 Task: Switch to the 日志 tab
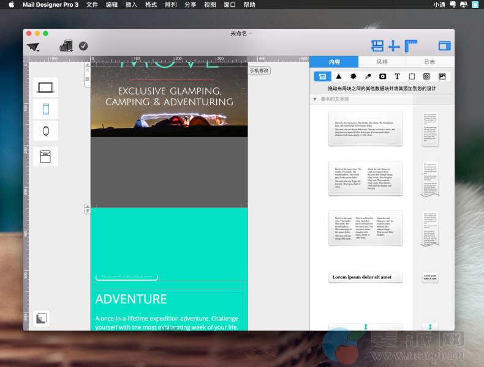[x=429, y=62]
